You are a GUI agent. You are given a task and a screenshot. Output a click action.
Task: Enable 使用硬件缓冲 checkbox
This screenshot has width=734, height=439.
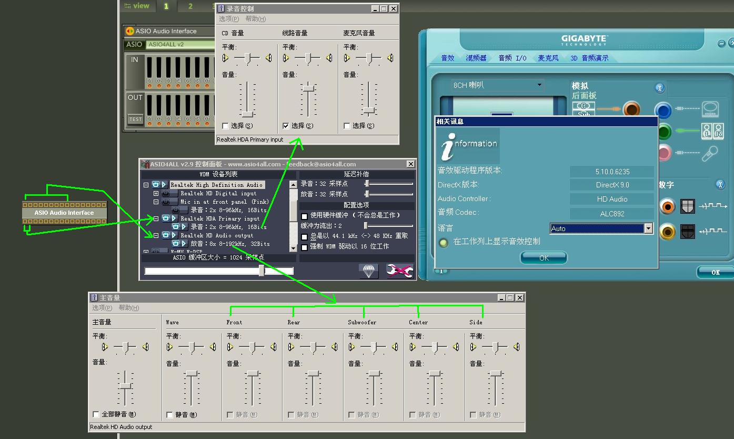point(304,216)
